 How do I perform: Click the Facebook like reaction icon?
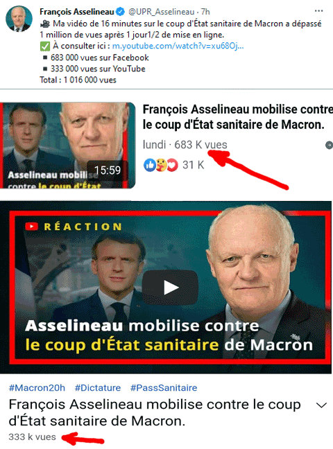[149, 165]
